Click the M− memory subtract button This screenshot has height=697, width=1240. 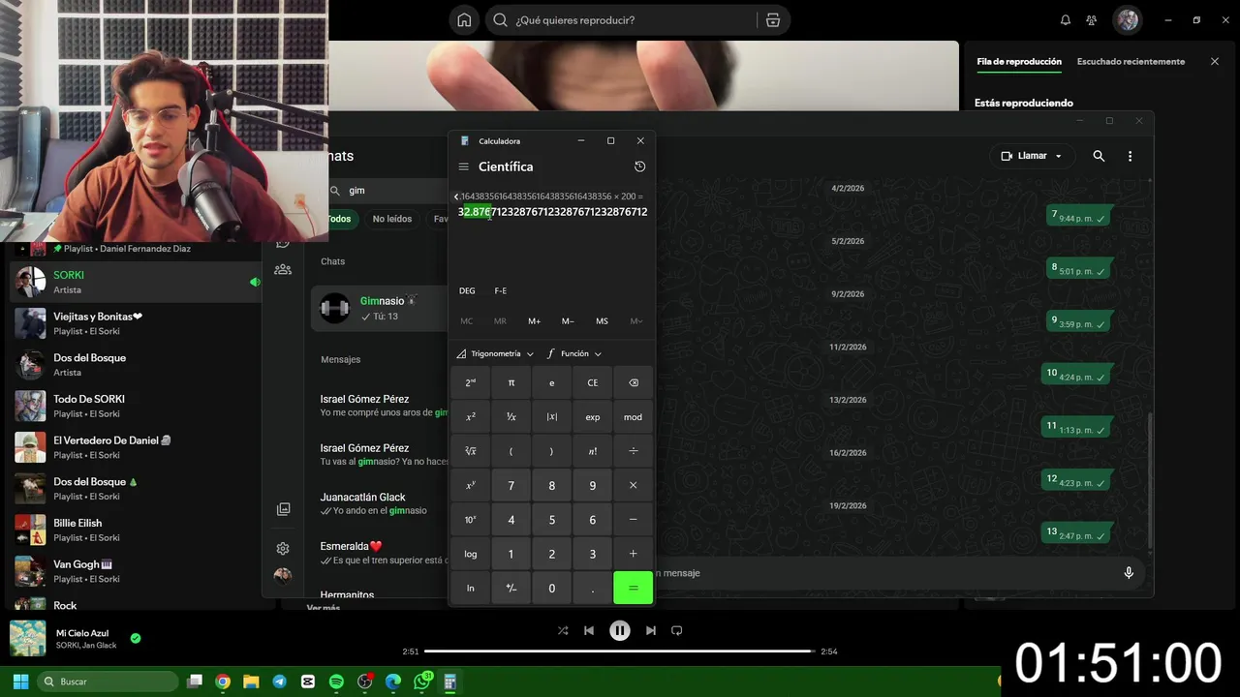(569, 321)
